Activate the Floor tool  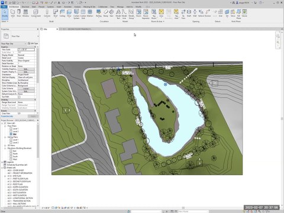point(69,13)
